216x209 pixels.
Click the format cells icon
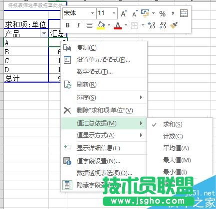point(67,60)
